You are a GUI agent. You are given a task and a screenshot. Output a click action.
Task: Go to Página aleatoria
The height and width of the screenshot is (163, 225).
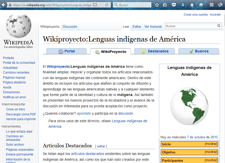click(14, 82)
